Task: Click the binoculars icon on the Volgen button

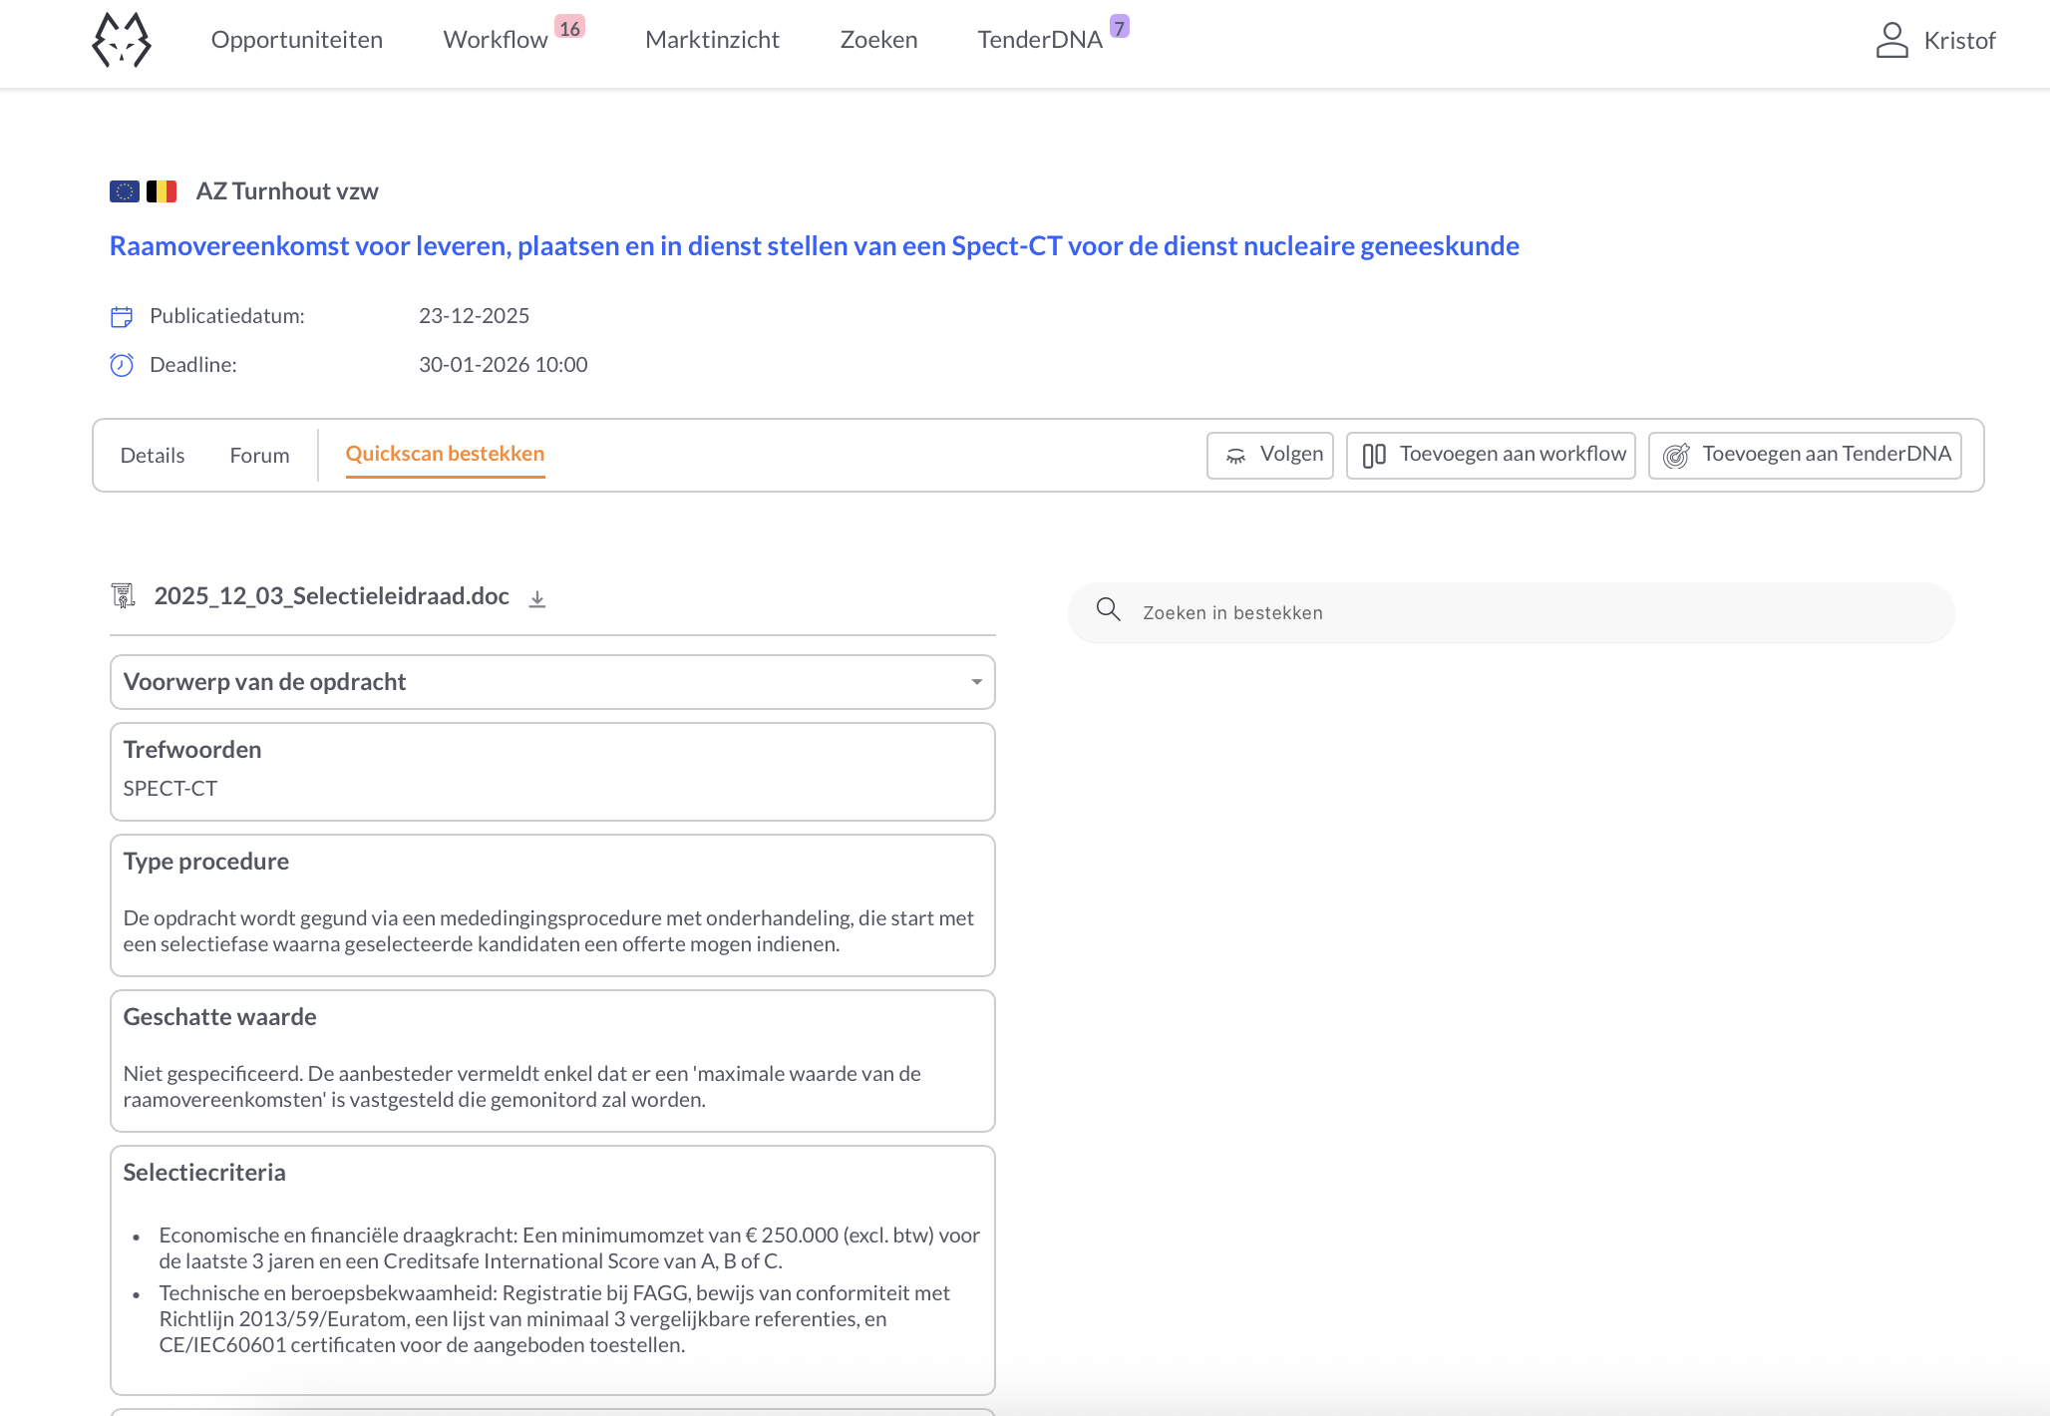Action: 1236,455
